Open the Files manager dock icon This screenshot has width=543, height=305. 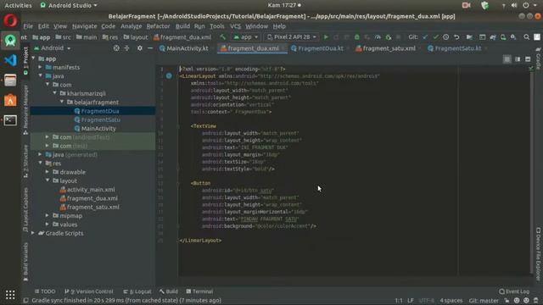[x=10, y=80]
